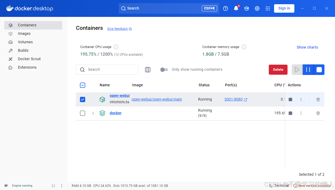Open the notifications bell icon
335x190 pixels.
pyautogui.click(x=236, y=8)
